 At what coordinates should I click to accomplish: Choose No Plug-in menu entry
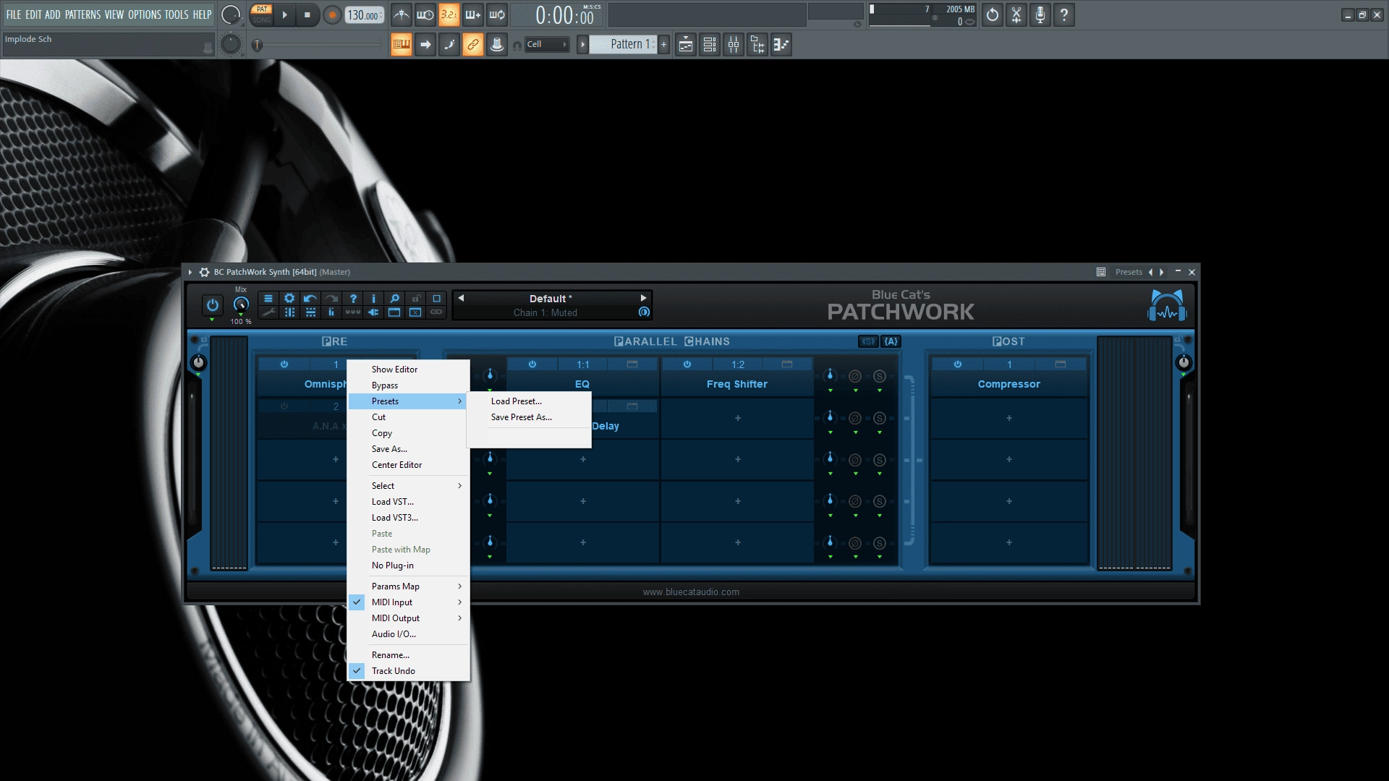[x=409, y=566]
